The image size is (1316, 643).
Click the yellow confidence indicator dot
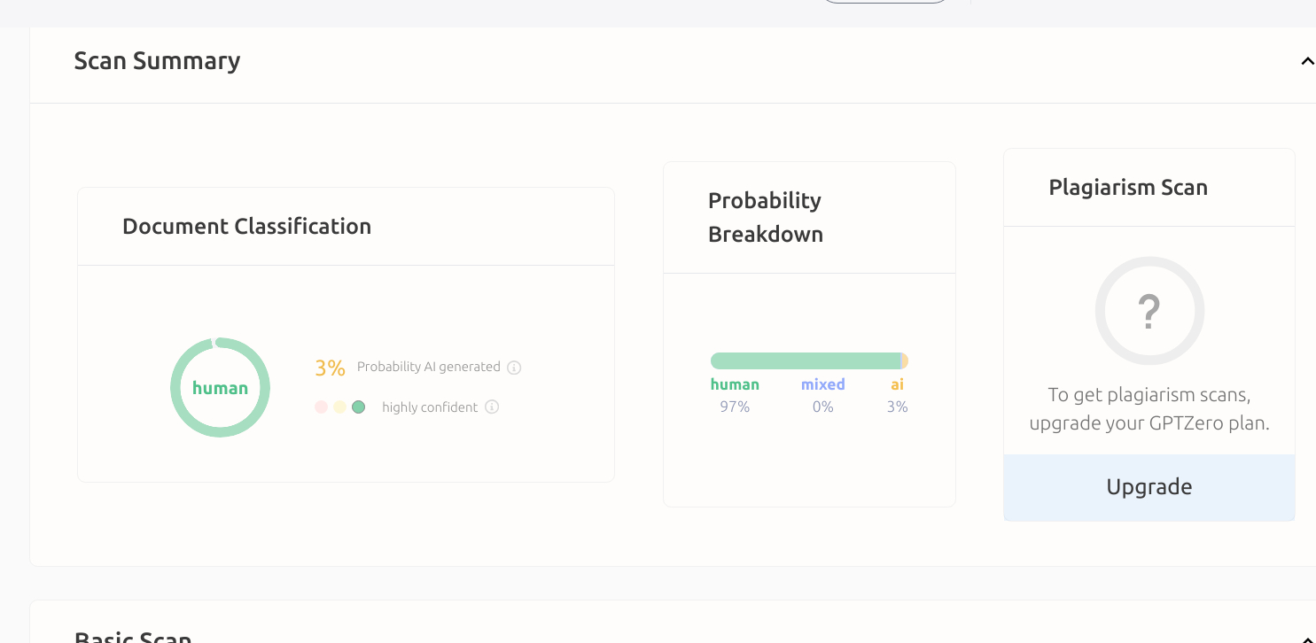[340, 407]
